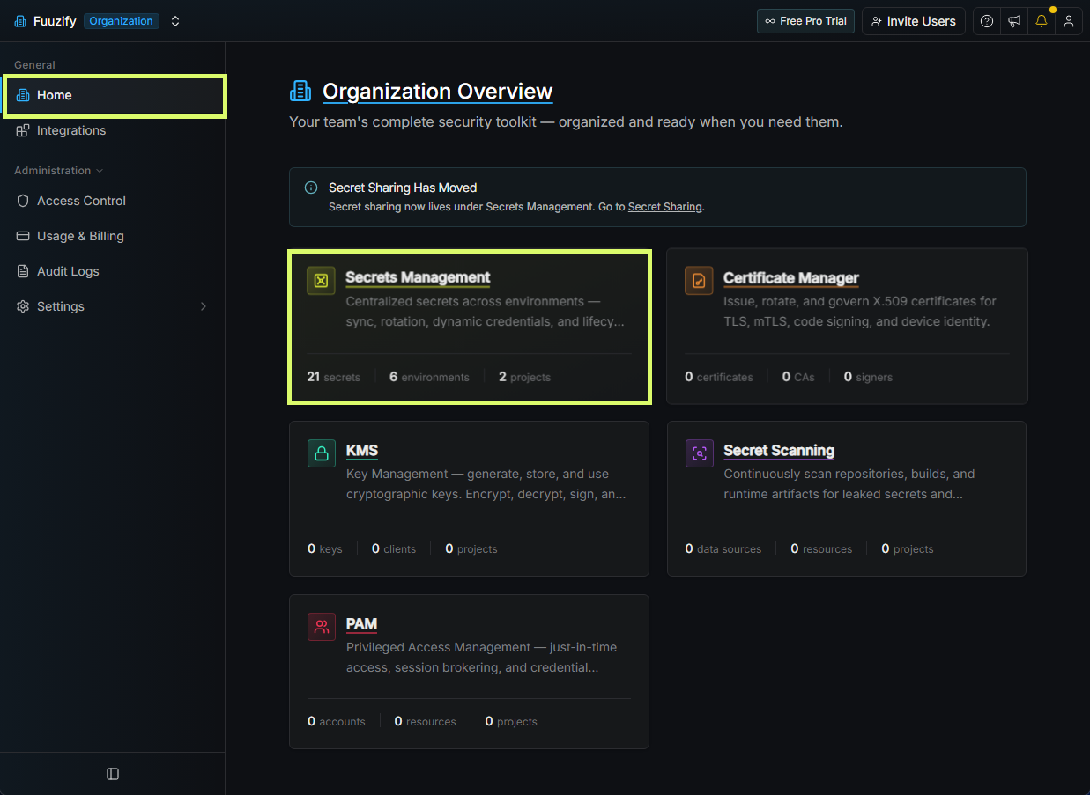The width and height of the screenshot is (1090, 795).
Task: Collapse sidebar using bottom panel icon
Action: pos(113,774)
